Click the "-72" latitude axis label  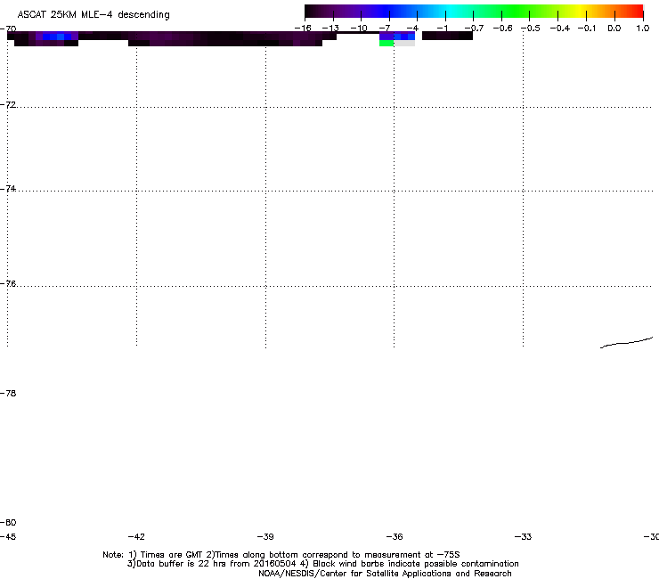(x=8, y=104)
